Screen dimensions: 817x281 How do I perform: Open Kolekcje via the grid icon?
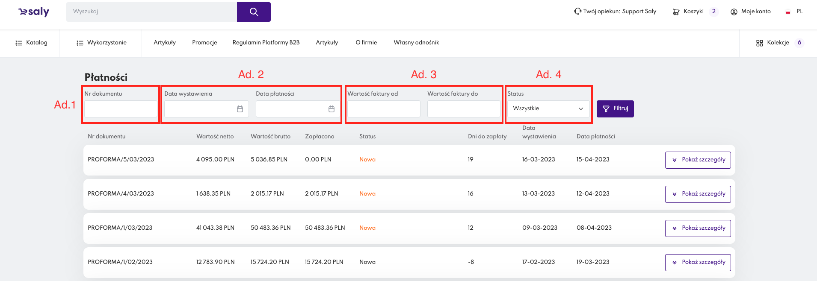760,43
